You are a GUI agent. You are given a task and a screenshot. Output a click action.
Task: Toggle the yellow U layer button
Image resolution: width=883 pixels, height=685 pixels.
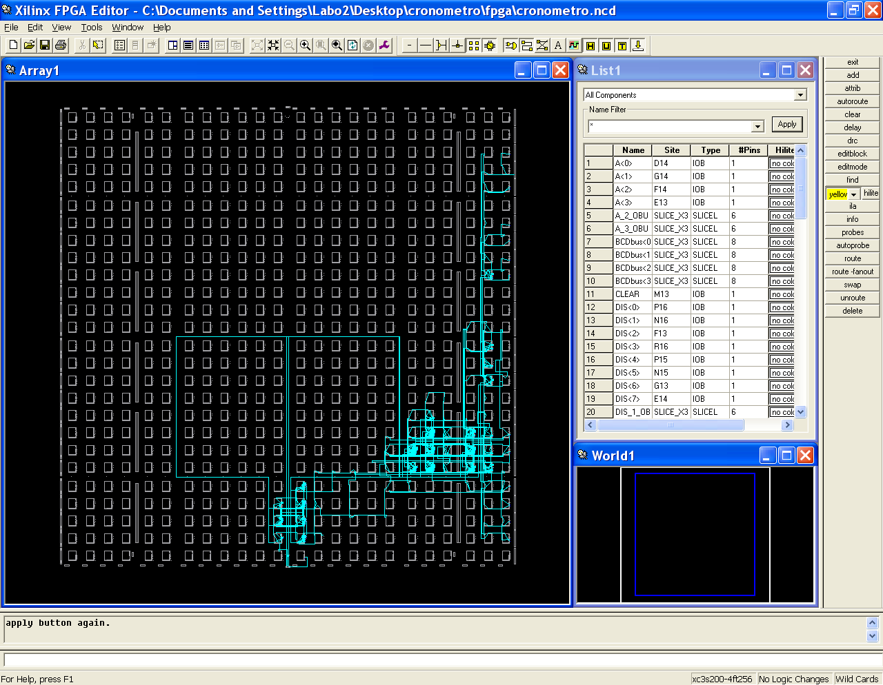tap(606, 45)
